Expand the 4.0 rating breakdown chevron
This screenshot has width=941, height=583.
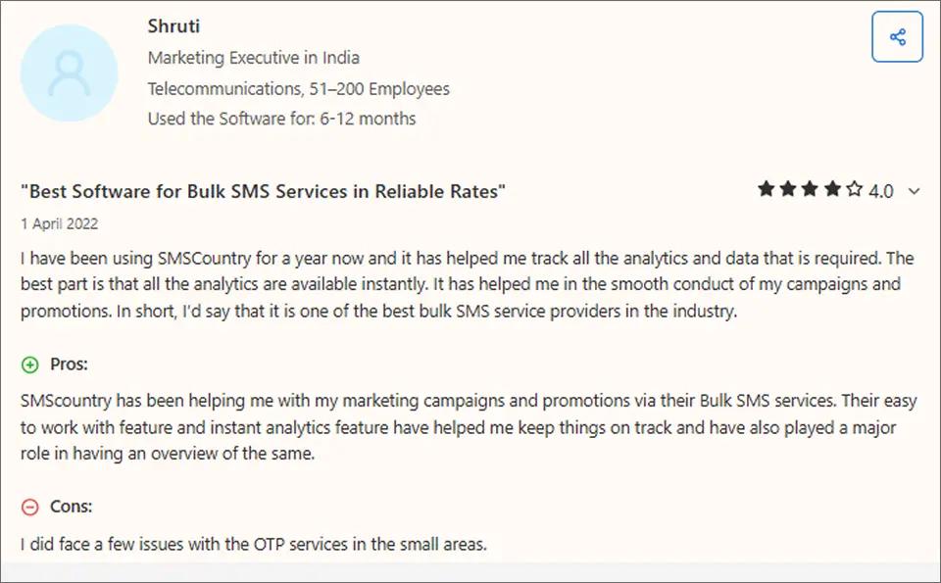(x=915, y=191)
